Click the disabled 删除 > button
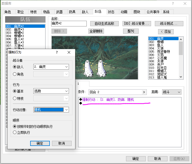This screenshot has width=192, height=164. (59, 31)
